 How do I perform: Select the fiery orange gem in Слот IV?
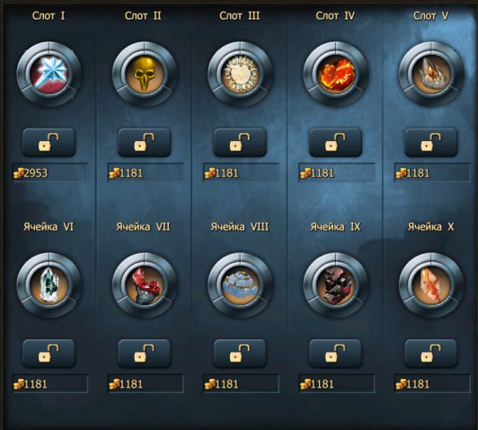click(336, 75)
